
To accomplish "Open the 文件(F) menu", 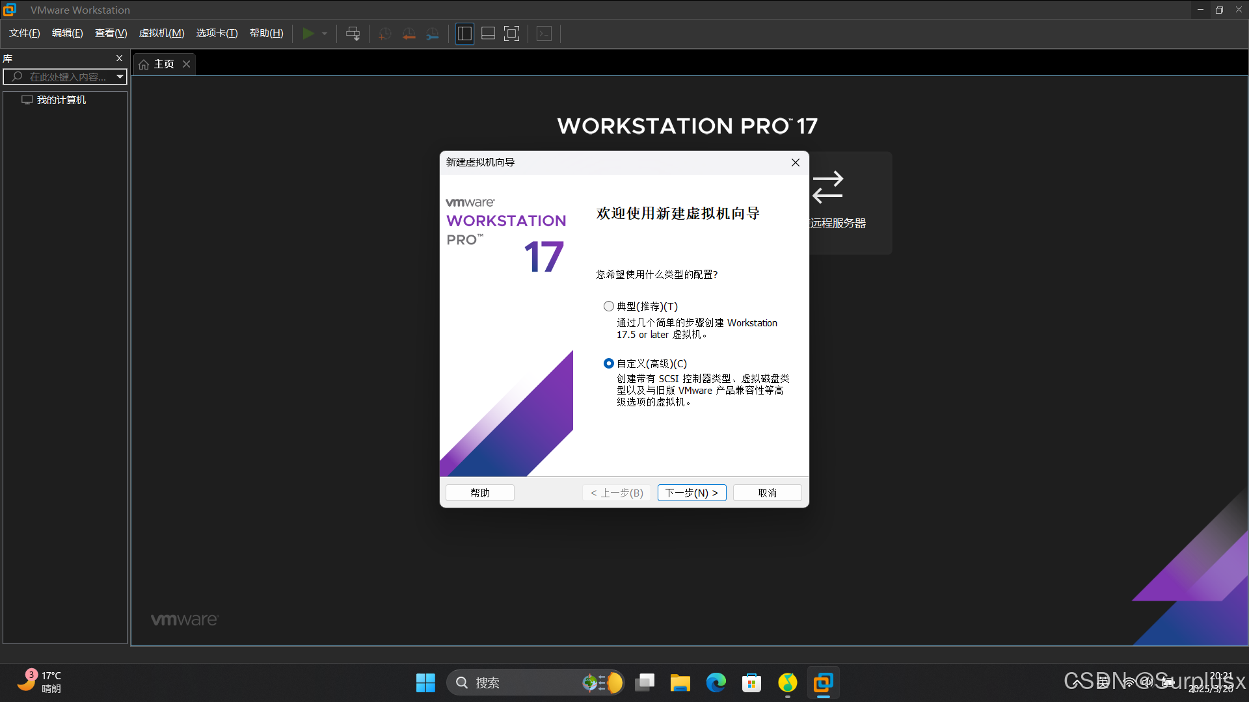I will click(x=25, y=33).
